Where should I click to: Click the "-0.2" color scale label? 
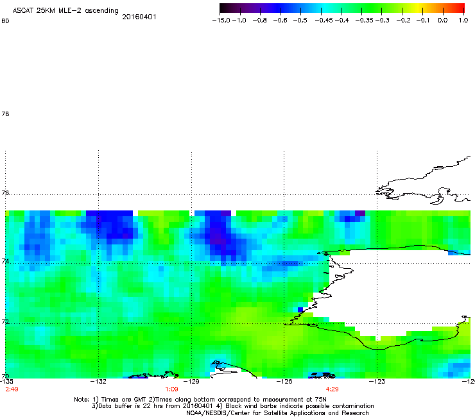tap(404, 21)
